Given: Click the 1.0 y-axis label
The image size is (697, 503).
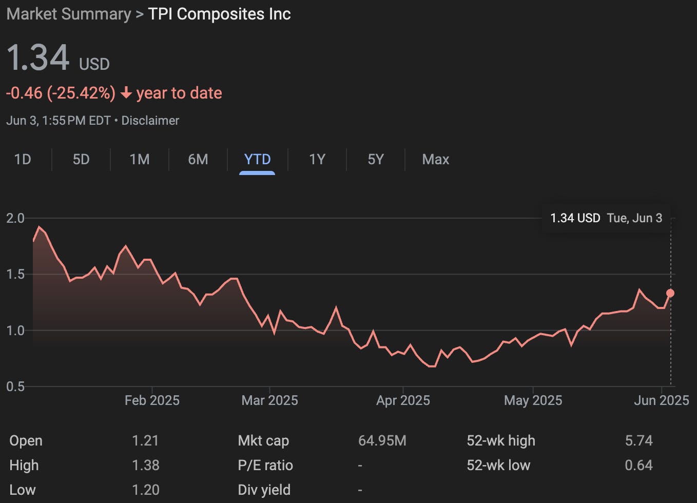Looking at the screenshot, I should pos(15,330).
